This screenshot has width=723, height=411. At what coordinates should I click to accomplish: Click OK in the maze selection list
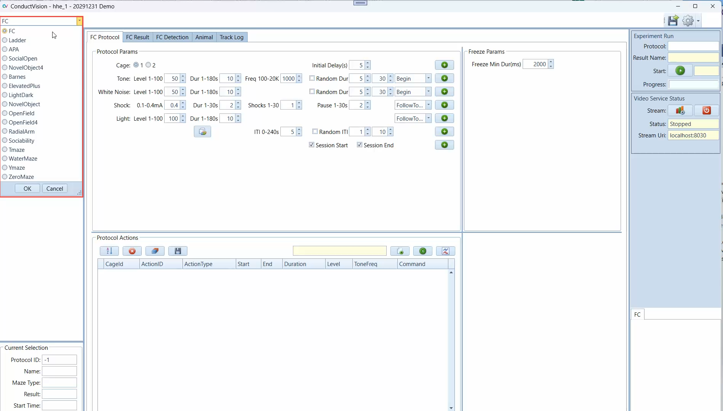click(27, 189)
